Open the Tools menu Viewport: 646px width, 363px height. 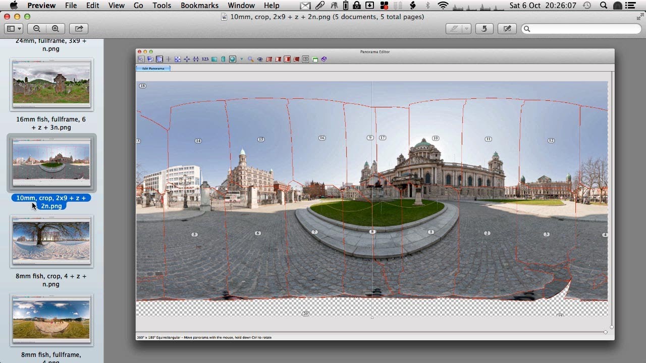coord(161,6)
